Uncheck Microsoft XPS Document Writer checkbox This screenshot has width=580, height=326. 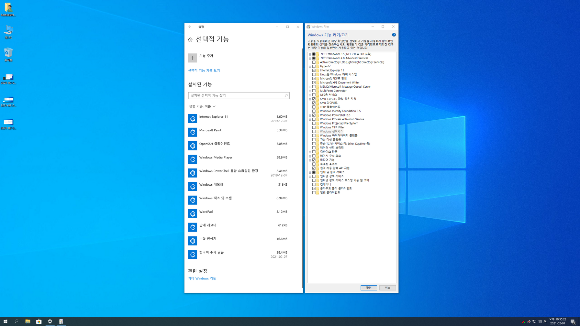314,82
